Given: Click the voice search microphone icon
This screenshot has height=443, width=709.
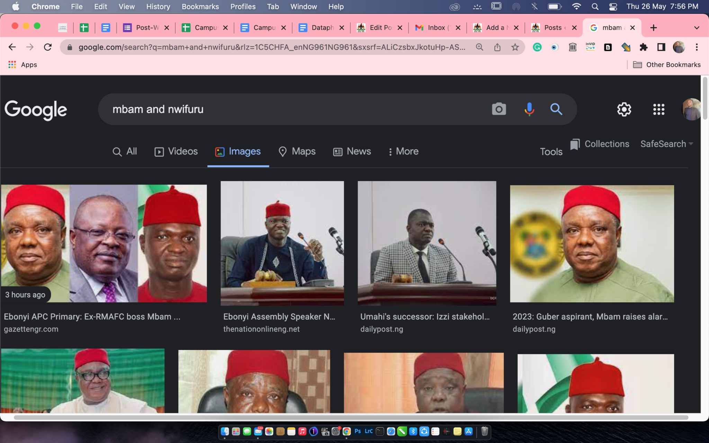Looking at the screenshot, I should [x=529, y=109].
